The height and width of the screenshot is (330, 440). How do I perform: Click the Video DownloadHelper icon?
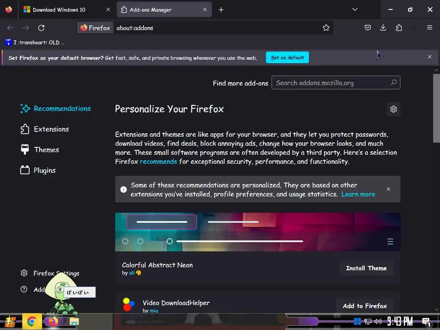[x=128, y=305]
